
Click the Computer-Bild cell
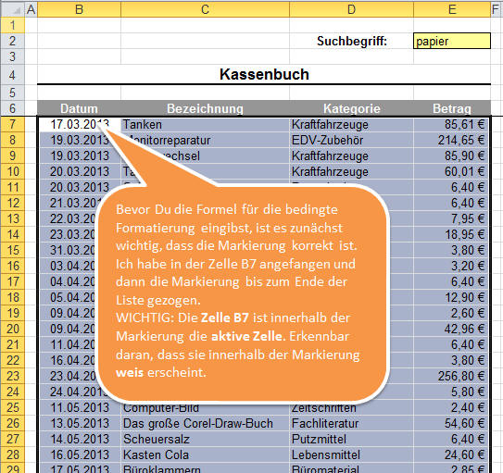205,408
